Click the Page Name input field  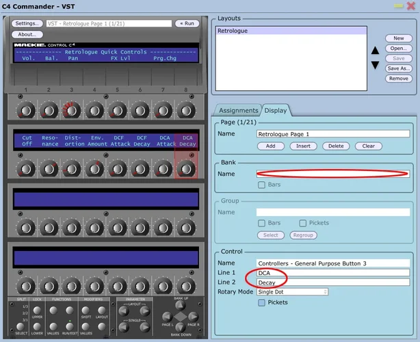pos(333,134)
